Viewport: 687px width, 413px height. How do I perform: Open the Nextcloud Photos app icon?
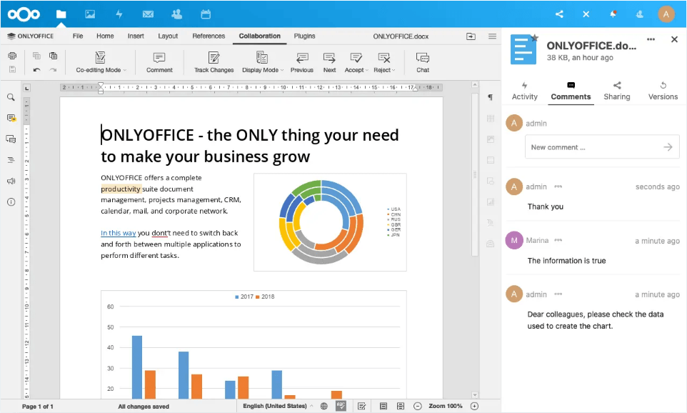click(90, 14)
